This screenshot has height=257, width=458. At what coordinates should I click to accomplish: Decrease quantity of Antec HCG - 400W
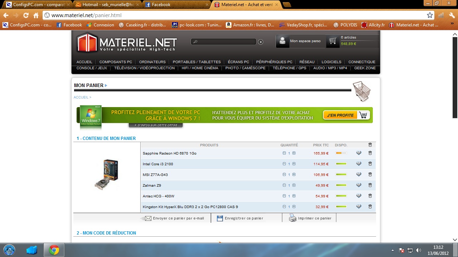tap(284, 196)
